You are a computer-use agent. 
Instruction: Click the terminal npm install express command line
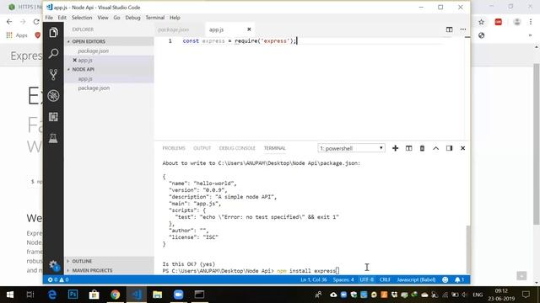(251, 271)
